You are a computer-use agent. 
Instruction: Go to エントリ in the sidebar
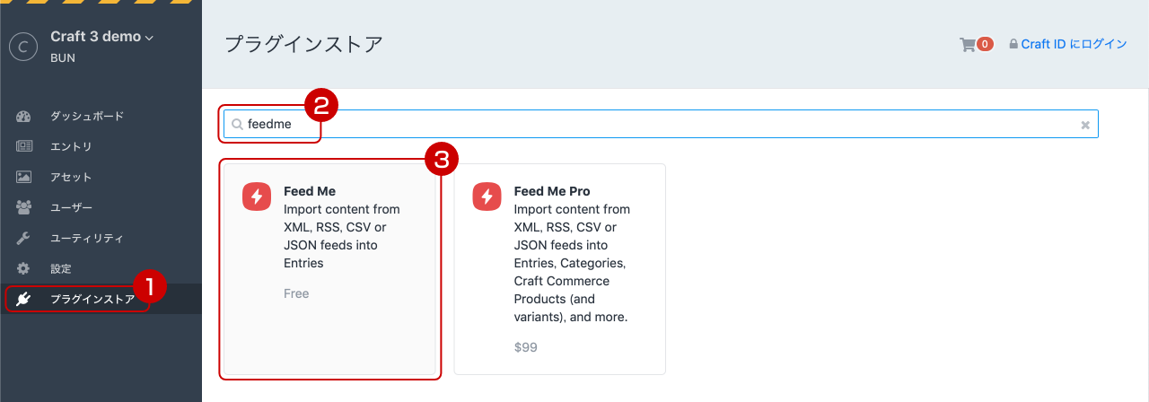(71, 147)
